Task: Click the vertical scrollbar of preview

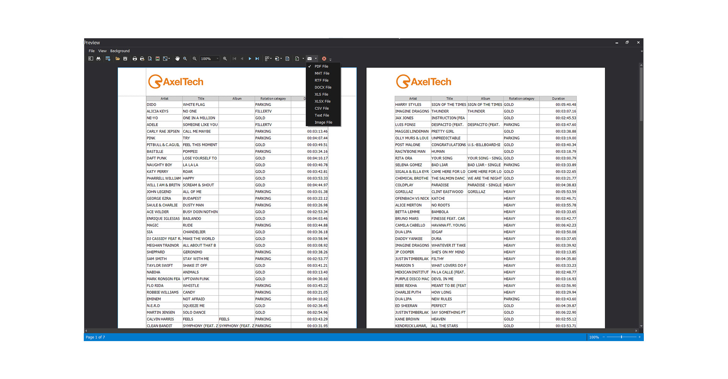Action: click(641, 189)
